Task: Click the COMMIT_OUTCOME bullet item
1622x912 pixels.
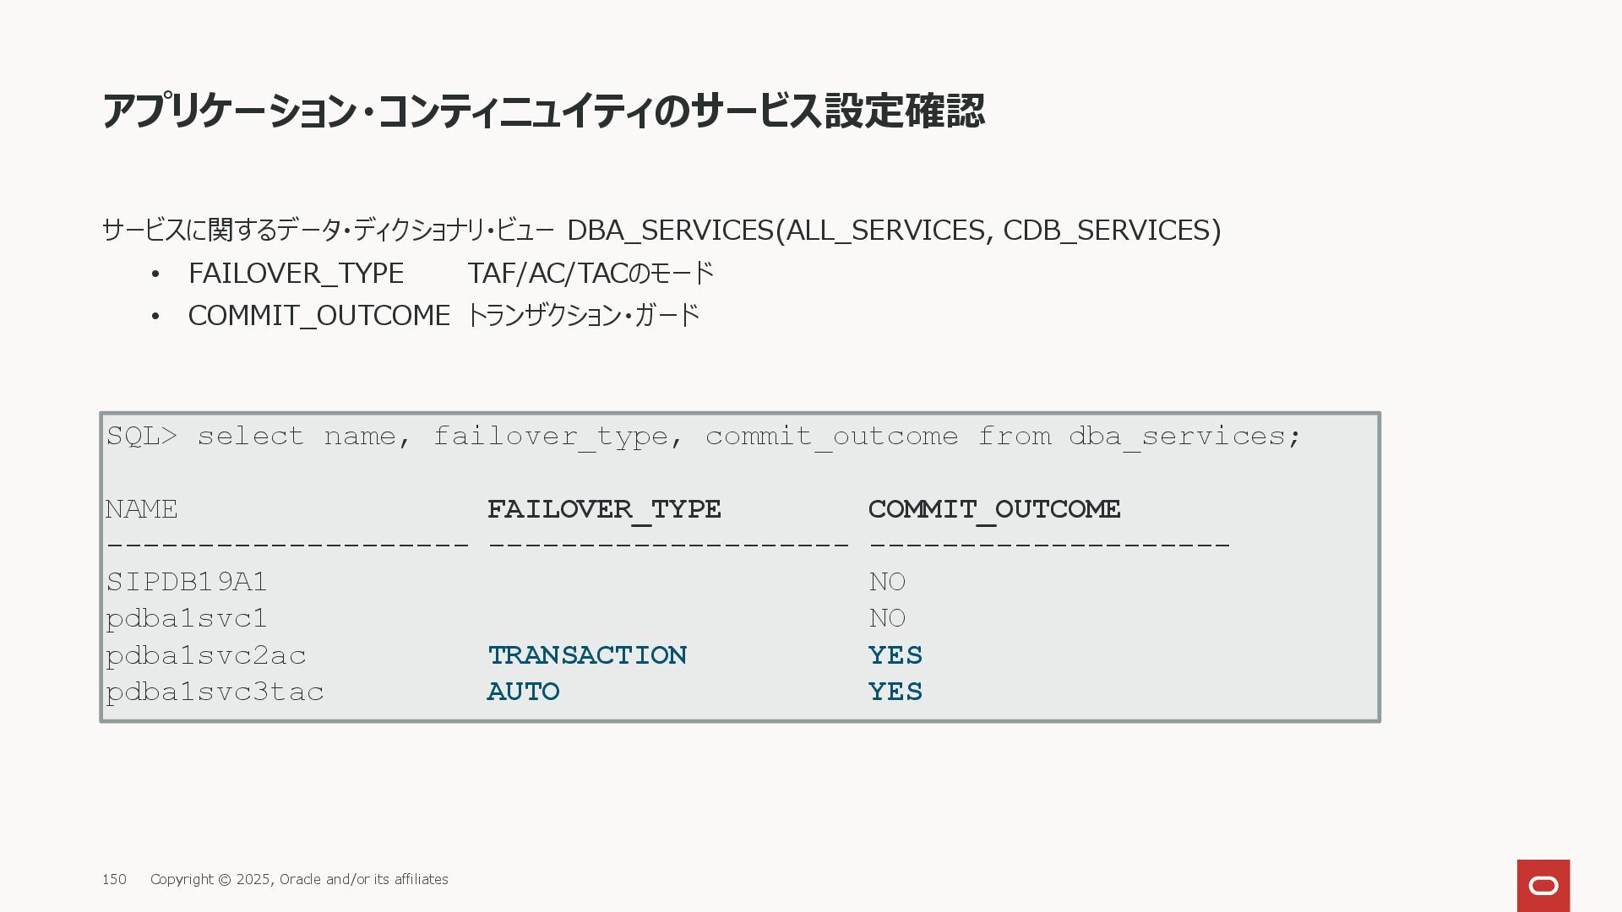Action: tap(444, 315)
